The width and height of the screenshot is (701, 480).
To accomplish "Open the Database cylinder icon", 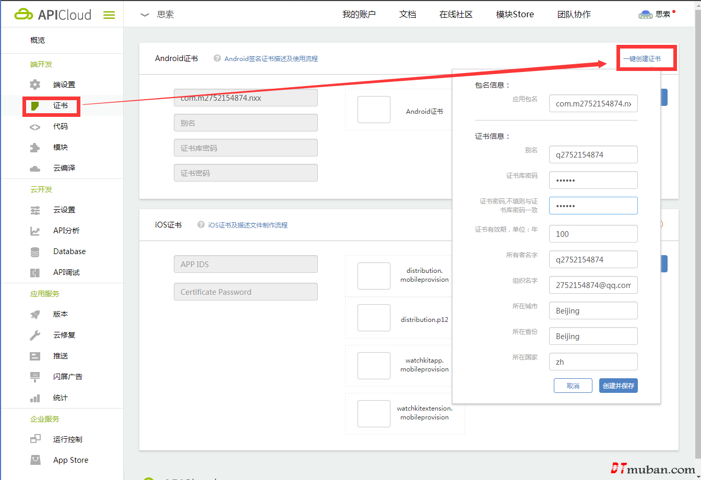I will coord(35,252).
